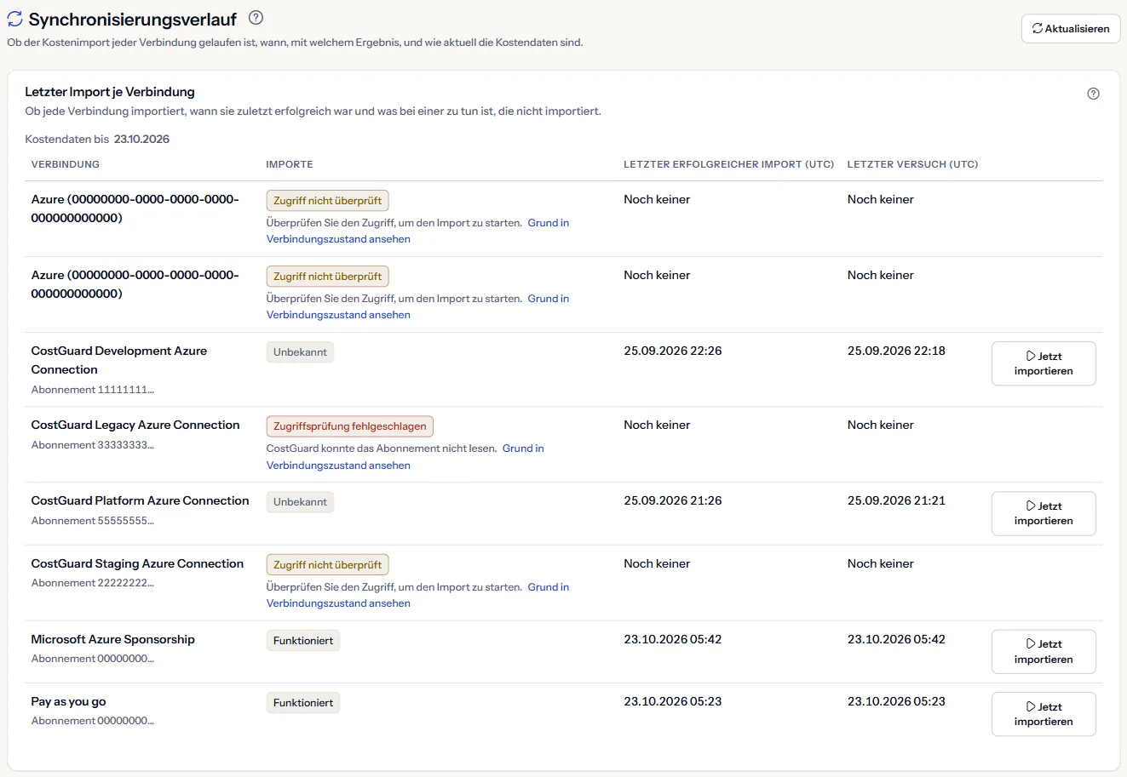
Task: Click the Letzter Import je Verbindung heading
Action: 110,92
